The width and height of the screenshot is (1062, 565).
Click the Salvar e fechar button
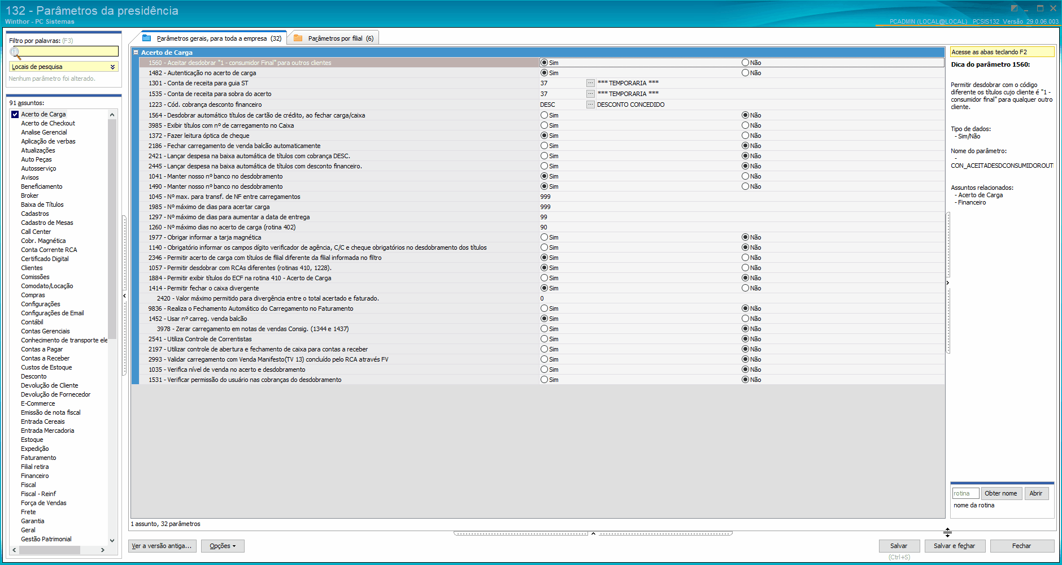[x=955, y=546]
